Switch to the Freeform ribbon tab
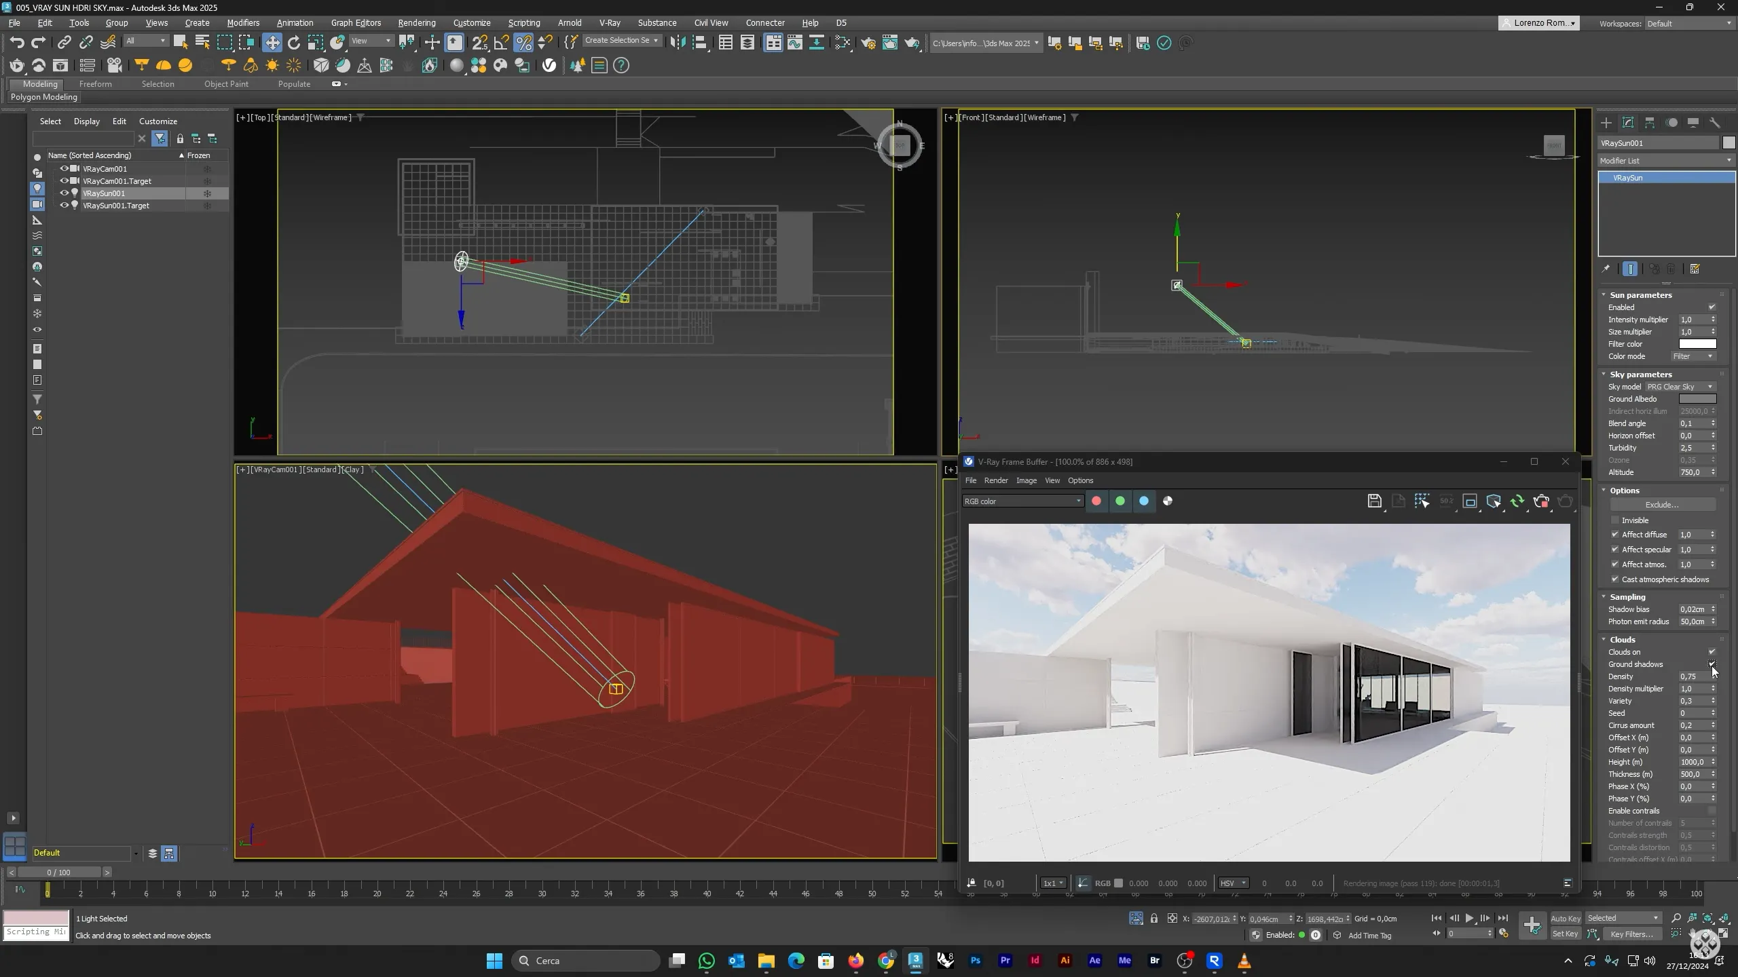1738x977 pixels. click(95, 84)
